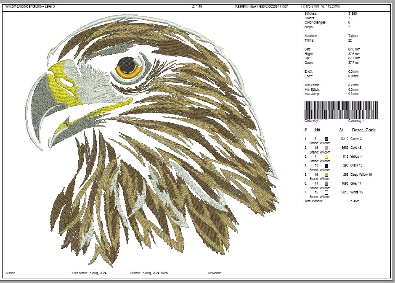
Task: Click the Green 3 thread color swatch
Action: click(326, 138)
